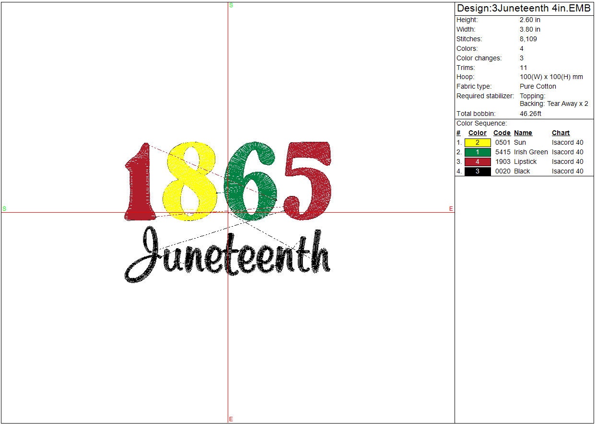Viewport: 596px width, 425px height.
Task: Select the red numeral 1 in the design
Action: tap(140, 184)
